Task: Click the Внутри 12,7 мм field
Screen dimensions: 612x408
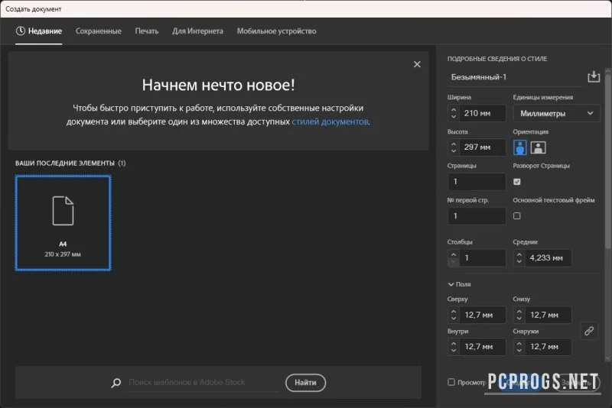Action: tap(483, 346)
